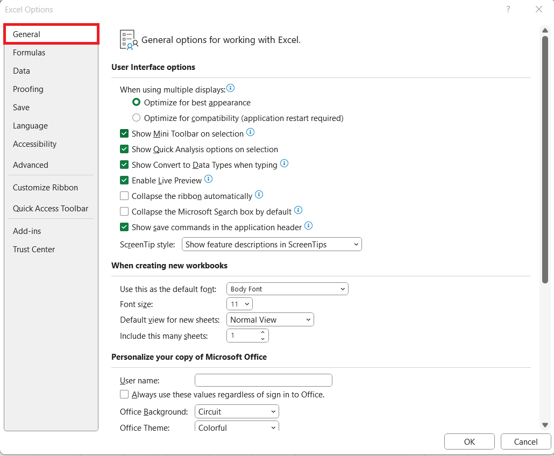Viewport: 554px width, 456px height.
Task: Click the Cancel button
Action: click(x=525, y=442)
